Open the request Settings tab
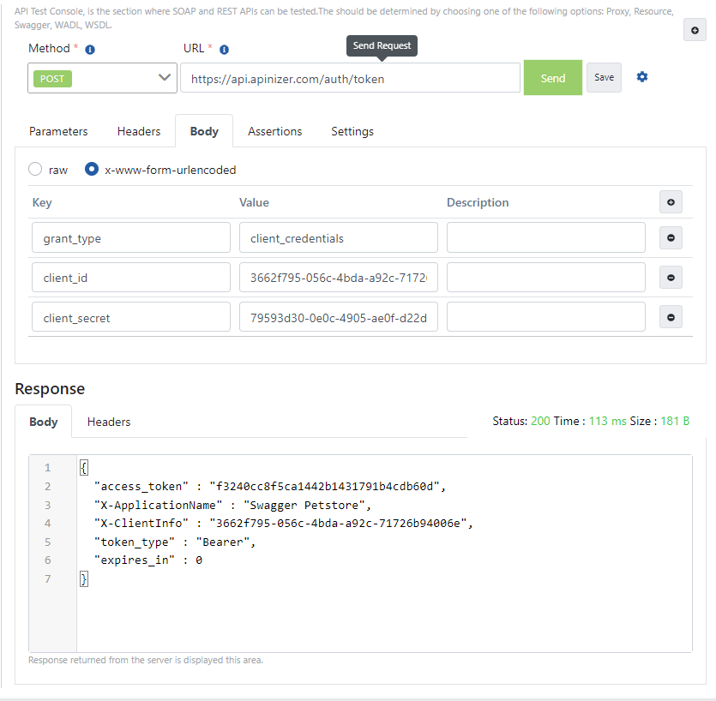Screen dimensions: 716x701 [x=352, y=131]
